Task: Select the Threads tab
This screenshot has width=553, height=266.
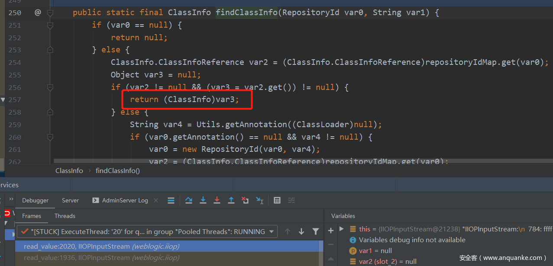Action: [65, 216]
